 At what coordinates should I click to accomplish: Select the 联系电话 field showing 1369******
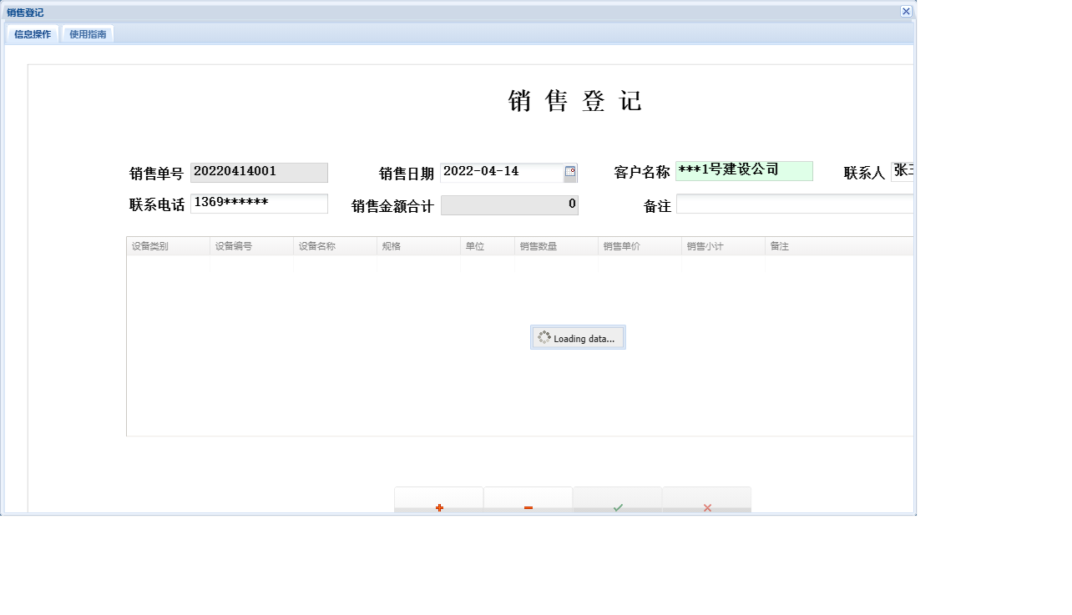pos(259,204)
